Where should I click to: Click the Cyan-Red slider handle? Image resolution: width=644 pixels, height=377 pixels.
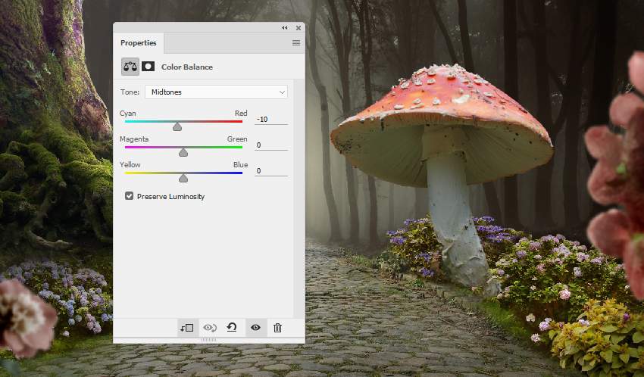pyautogui.click(x=177, y=126)
